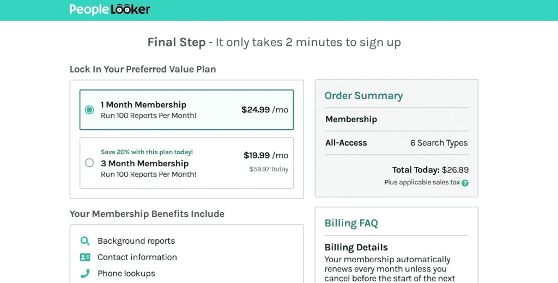Click the $59.97 Today label
The height and width of the screenshot is (283, 558).
point(269,169)
